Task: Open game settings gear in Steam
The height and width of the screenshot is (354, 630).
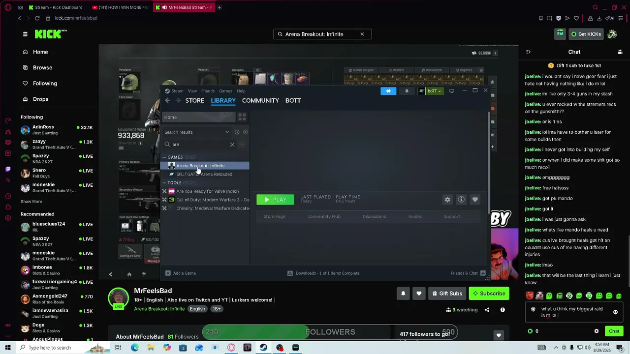Action: [x=447, y=200]
